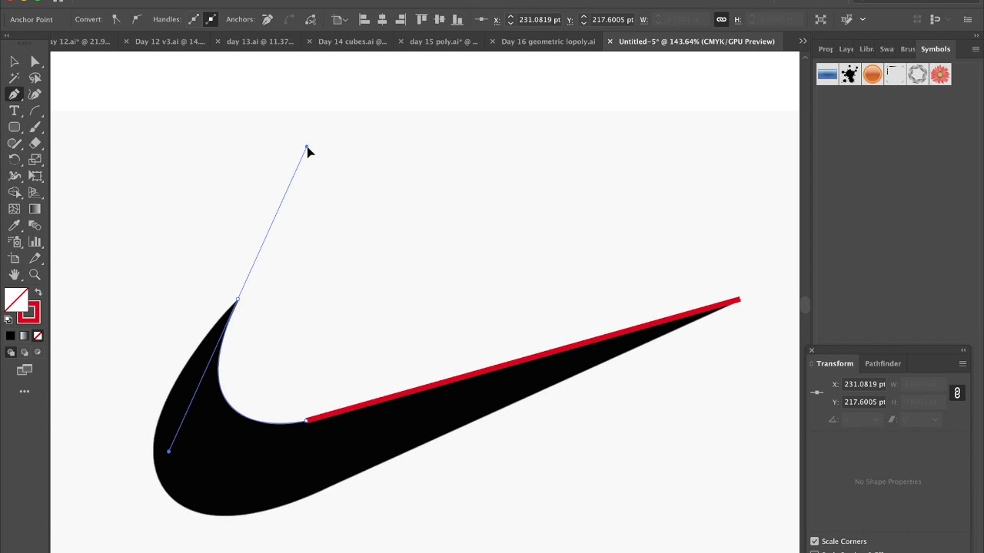Screen dimensions: 984x553
Task: Select the Paintbrush tool
Action: pyautogui.click(x=35, y=127)
